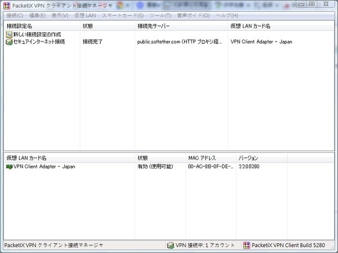The height and width of the screenshot is (253, 338).
Task: Click the public.softether.com server cell
Action: pyautogui.click(x=179, y=42)
